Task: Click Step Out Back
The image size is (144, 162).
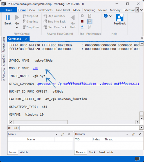Action: [54, 16]
